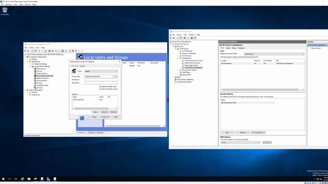Open the Group name combo box
The image size is (328, 184).
tap(99, 77)
